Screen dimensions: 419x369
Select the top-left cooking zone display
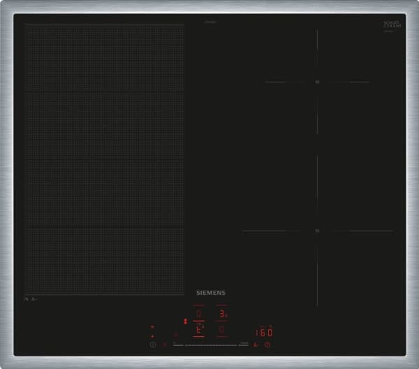pos(199,313)
